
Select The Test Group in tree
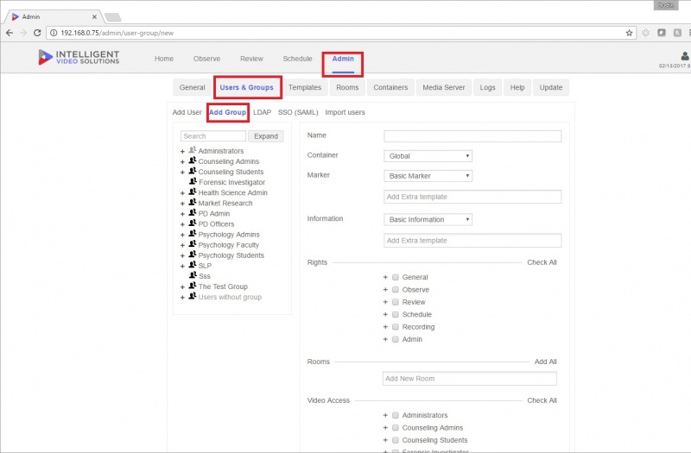223,286
